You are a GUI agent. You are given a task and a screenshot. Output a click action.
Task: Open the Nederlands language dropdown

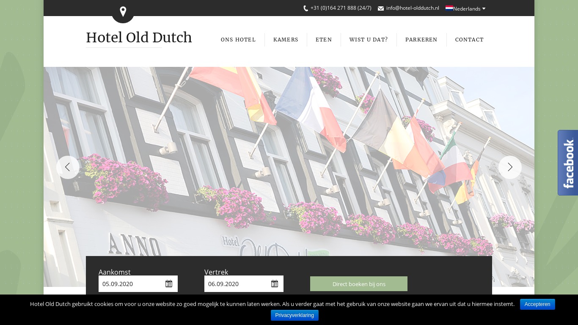[467, 8]
